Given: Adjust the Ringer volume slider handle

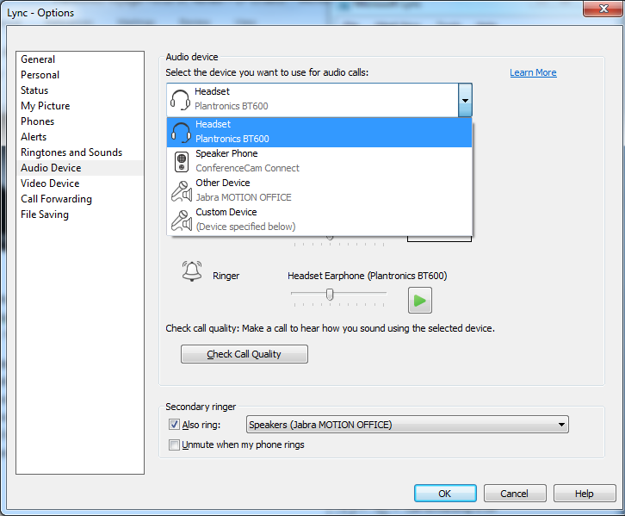Looking at the screenshot, I should pos(330,295).
